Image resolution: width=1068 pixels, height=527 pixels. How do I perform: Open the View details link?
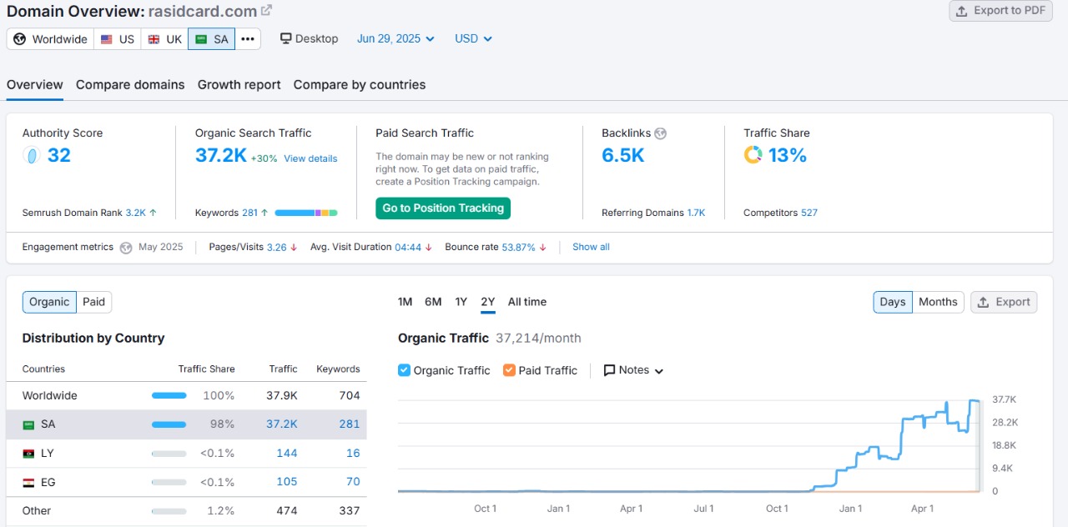tap(310, 158)
